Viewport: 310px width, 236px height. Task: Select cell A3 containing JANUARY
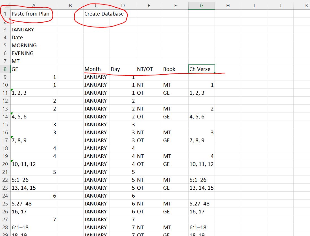34,29
